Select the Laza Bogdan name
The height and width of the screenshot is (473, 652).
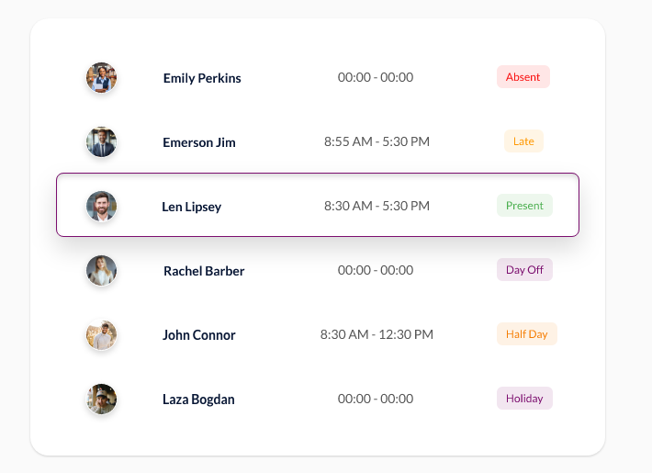198,400
